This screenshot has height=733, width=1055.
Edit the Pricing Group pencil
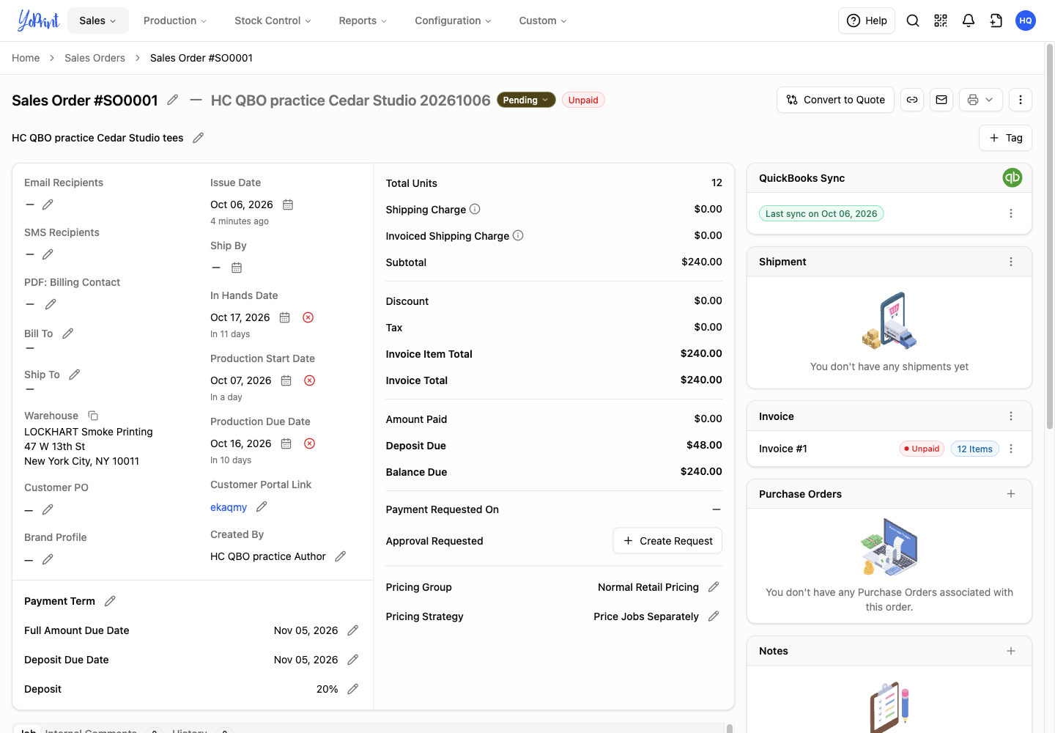coord(714,587)
